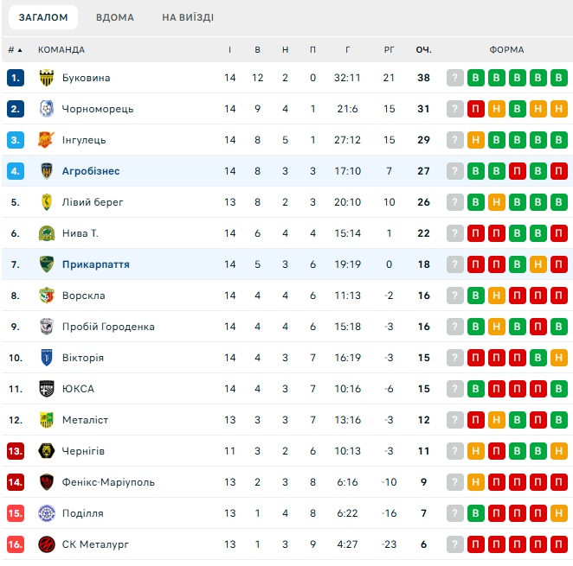Sort standings by РГ goal difference header
The height and width of the screenshot is (566, 573).
[389, 49]
